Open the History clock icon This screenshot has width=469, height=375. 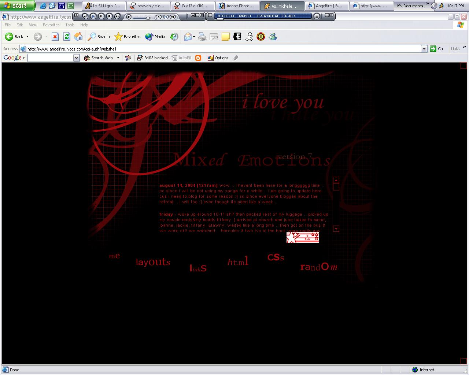pos(174,37)
